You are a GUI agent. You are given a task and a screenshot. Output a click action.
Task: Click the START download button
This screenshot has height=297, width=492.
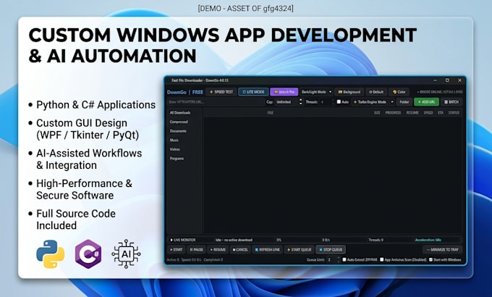coord(177,249)
